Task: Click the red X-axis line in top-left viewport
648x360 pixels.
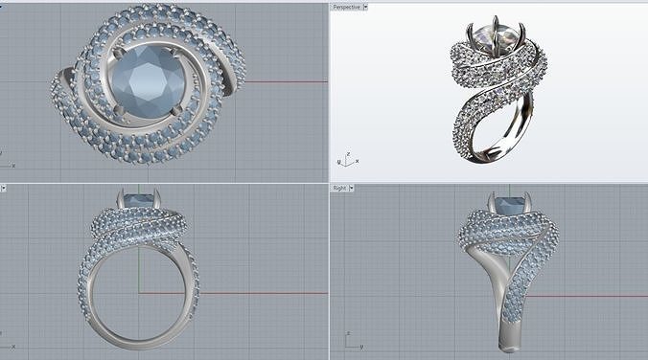Action: click(286, 81)
